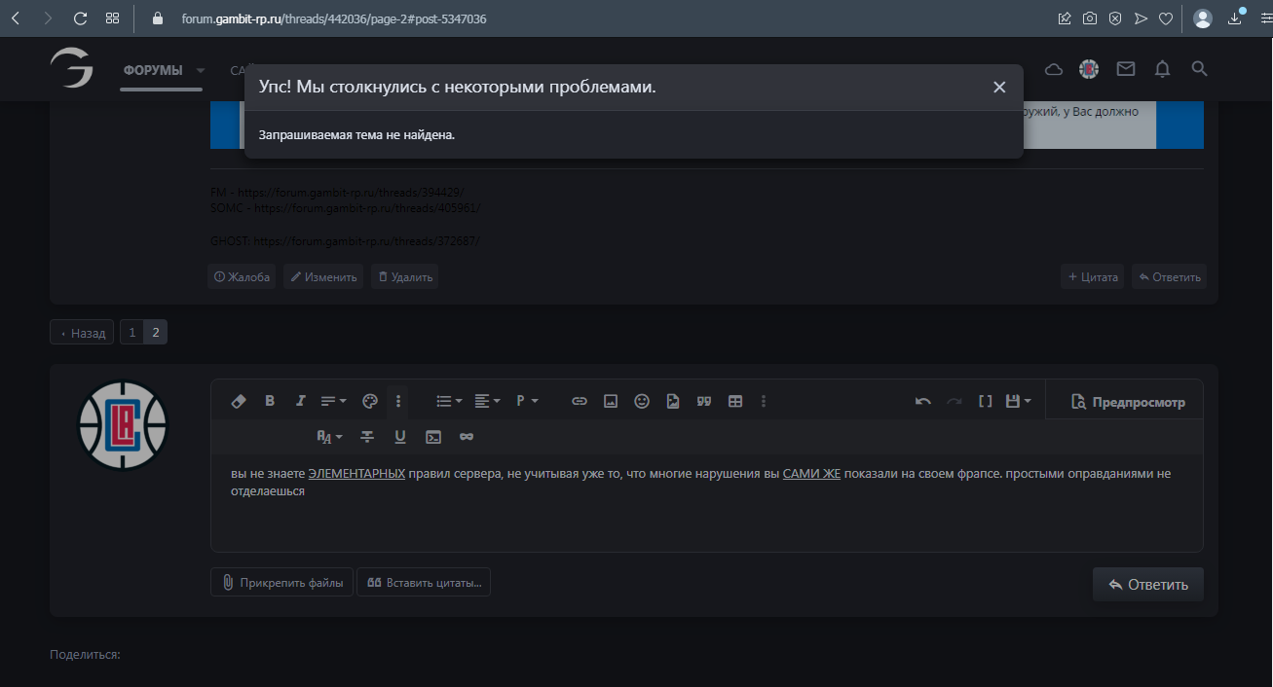Open the smilies emoji picker
Image resolution: width=1273 pixels, height=687 pixels.
pyautogui.click(x=642, y=401)
